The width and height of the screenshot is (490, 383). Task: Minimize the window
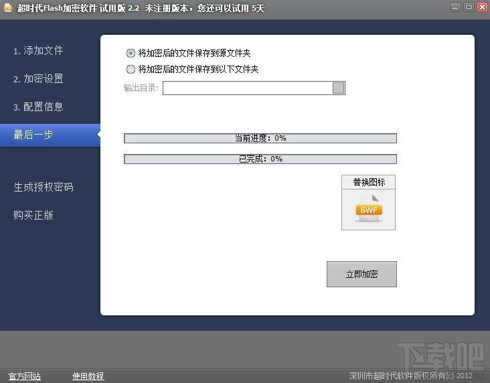coord(455,7)
